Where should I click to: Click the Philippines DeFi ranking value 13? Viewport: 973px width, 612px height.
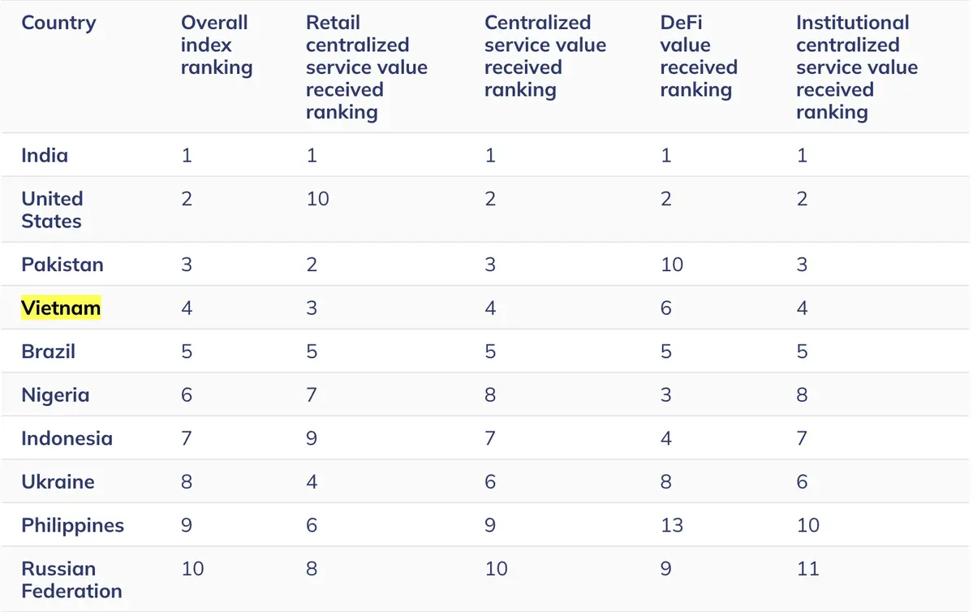pos(672,525)
